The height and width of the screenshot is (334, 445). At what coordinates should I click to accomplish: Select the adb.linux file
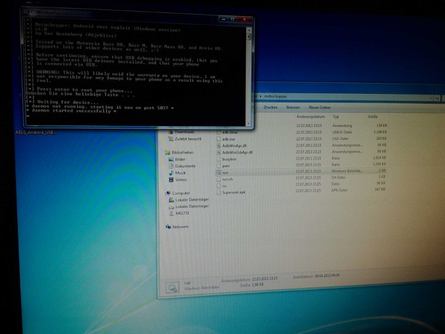230,132
